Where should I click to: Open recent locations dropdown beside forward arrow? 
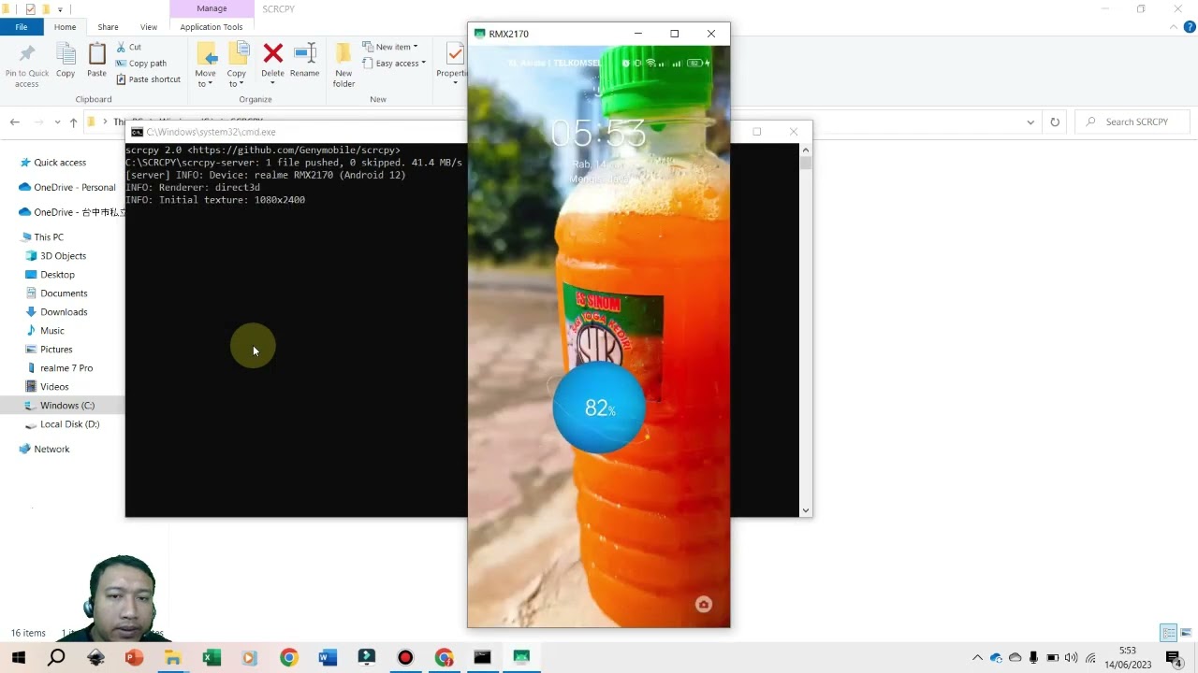[57, 122]
